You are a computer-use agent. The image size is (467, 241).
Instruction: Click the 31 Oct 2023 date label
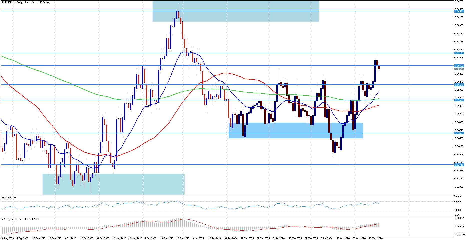click(103, 238)
